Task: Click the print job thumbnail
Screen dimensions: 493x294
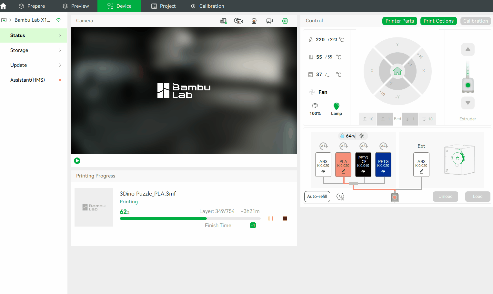Action: (94, 207)
